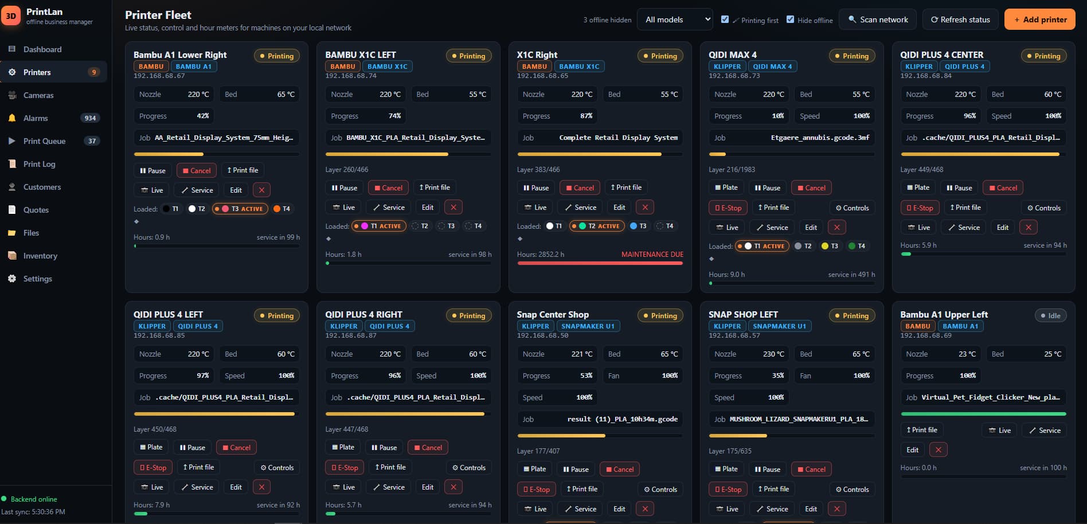Edit the Snap Center Shop printer
The height and width of the screenshot is (524, 1087).
point(619,509)
